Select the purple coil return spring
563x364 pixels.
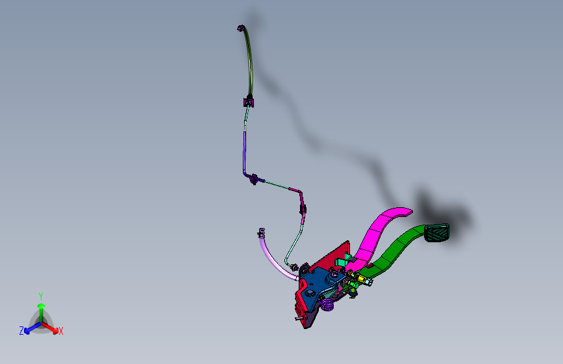[x=327, y=304]
